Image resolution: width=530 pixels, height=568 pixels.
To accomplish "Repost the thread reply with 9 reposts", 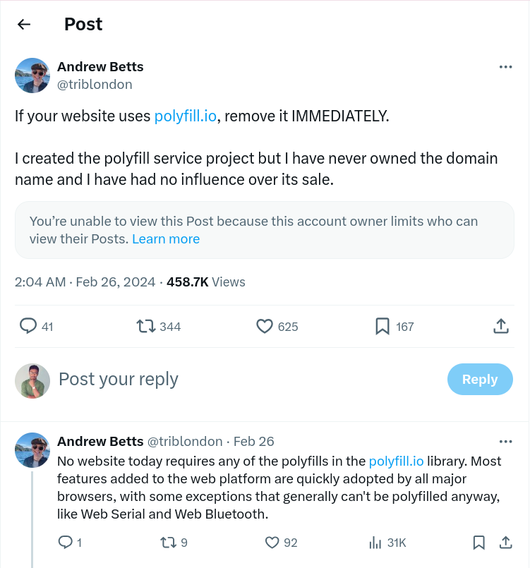I will point(168,542).
